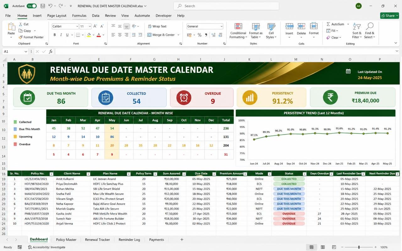
Task: Open Cell Styles gallery
Action: click(271, 31)
